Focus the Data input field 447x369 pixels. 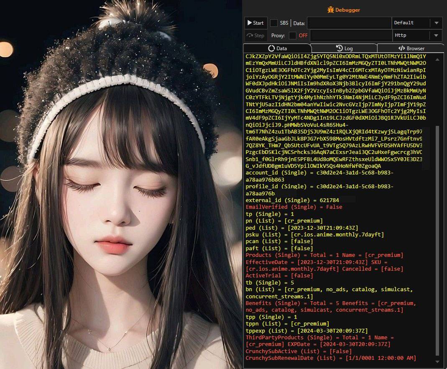pyautogui.click(x=349, y=23)
